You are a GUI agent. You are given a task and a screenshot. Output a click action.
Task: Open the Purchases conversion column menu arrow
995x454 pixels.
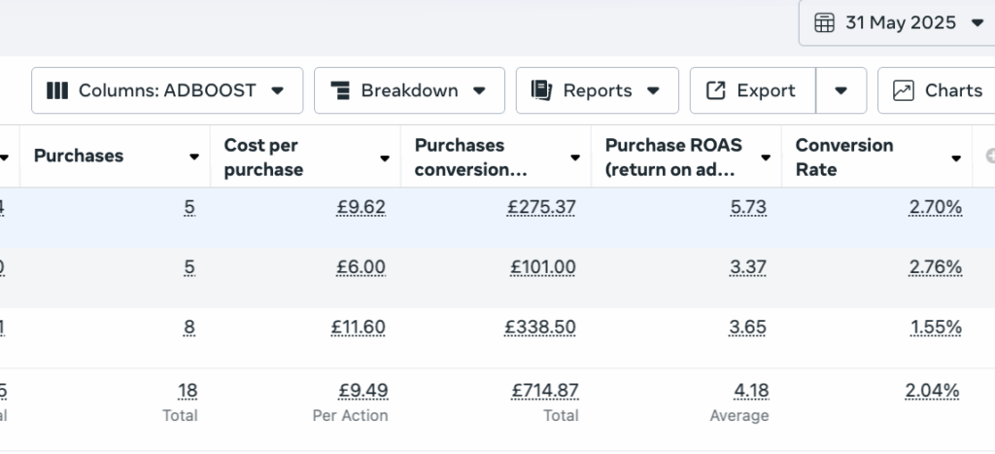click(576, 157)
